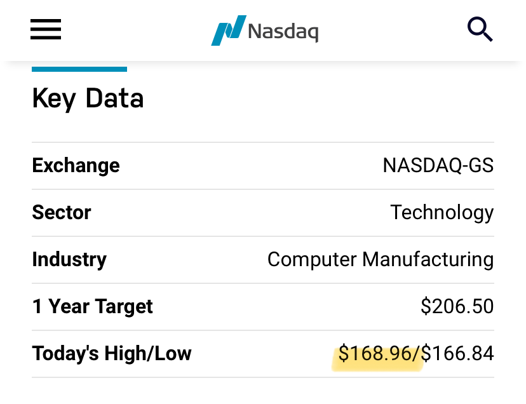Select the $166.84 low price

pos(457,354)
